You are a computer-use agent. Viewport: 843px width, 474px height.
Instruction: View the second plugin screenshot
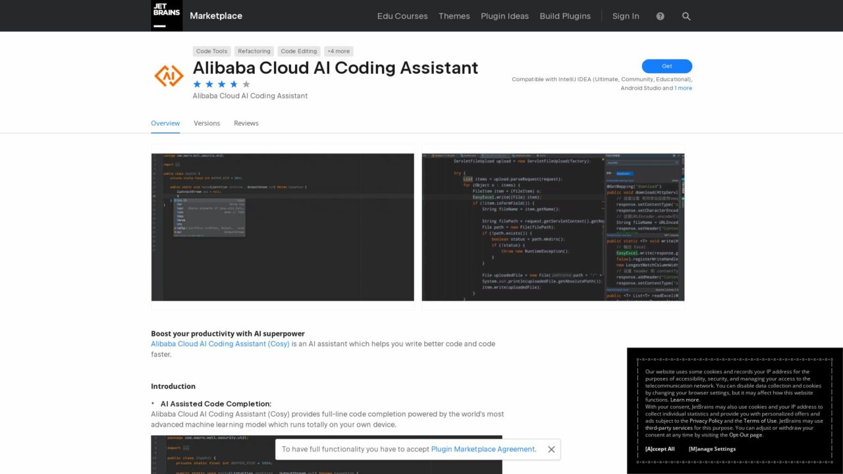553,227
